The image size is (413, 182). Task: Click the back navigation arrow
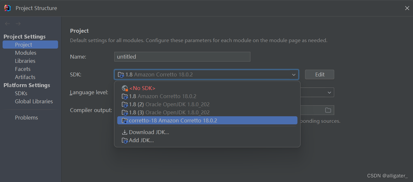7,24
